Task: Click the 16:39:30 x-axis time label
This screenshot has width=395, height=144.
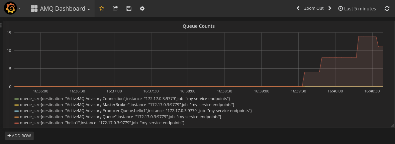Action: [x=298, y=91]
